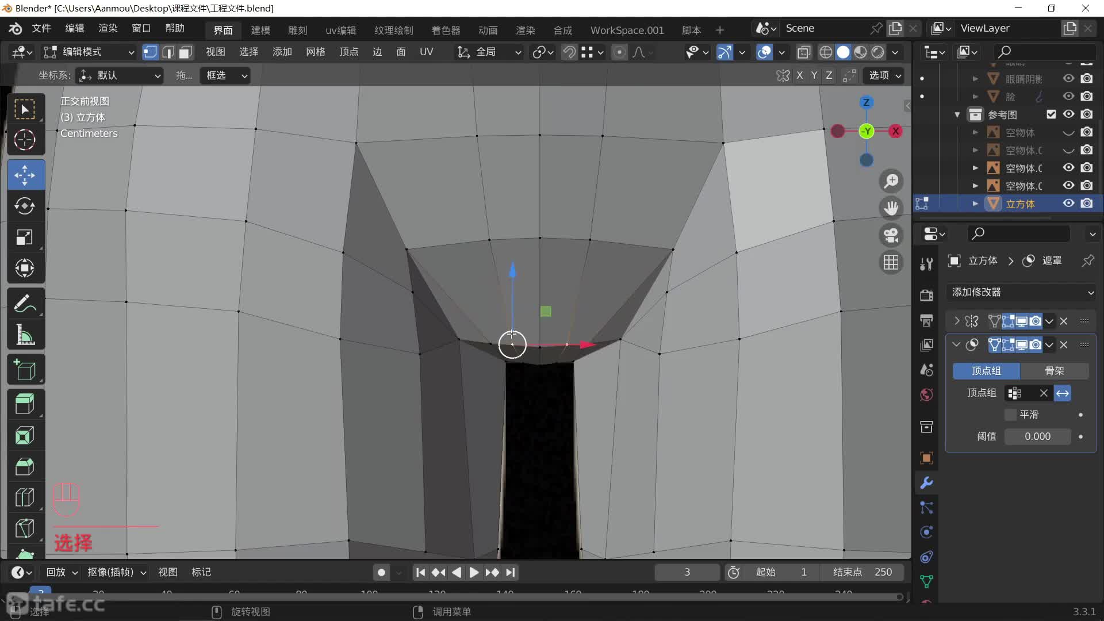Select the Loop Cut tool

pyautogui.click(x=25, y=497)
